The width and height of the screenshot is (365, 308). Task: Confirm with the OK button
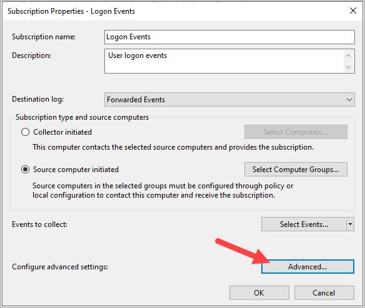[x=259, y=292]
